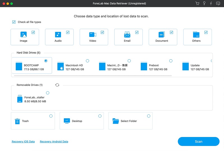
Task: Click the Audio music note icon
Action: (x=58, y=35)
